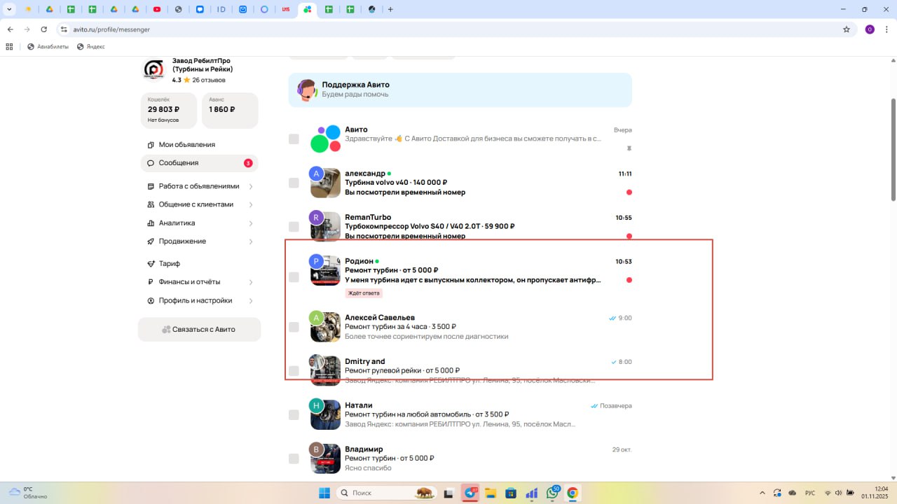Launch Microsoft Store from the taskbar
This screenshot has width=897, height=504.
(511, 493)
